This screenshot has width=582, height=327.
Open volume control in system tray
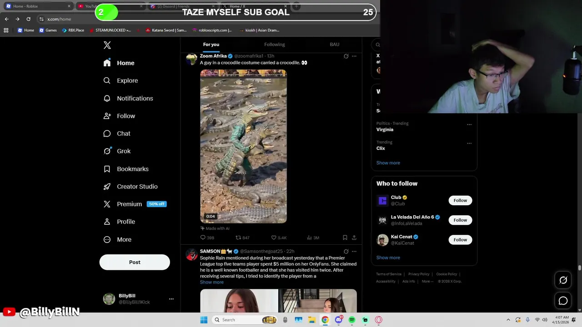coord(545,320)
